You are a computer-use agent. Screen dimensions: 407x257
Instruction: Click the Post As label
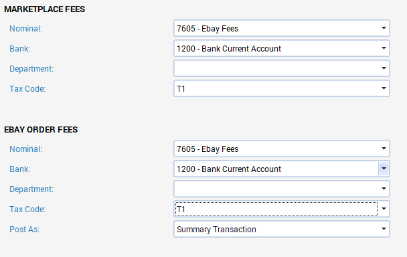click(x=24, y=229)
